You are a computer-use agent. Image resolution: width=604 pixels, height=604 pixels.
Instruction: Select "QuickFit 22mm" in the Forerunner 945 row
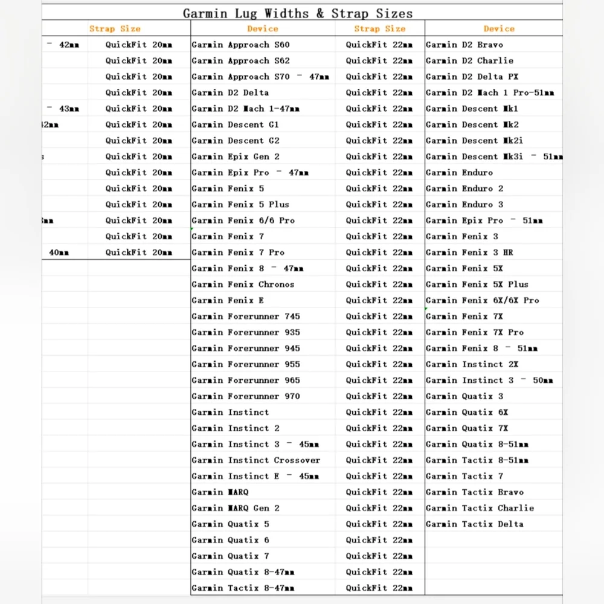(380, 349)
